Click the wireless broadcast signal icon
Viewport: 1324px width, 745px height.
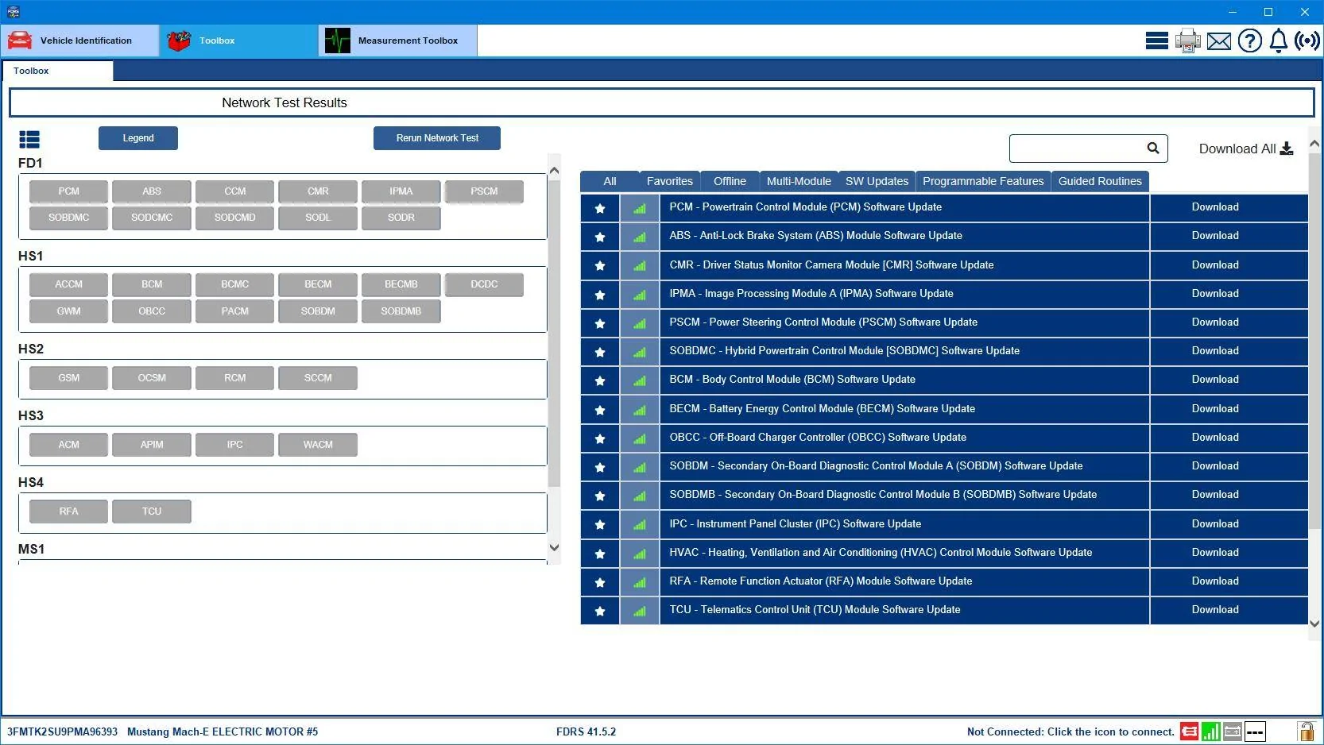pos(1307,41)
